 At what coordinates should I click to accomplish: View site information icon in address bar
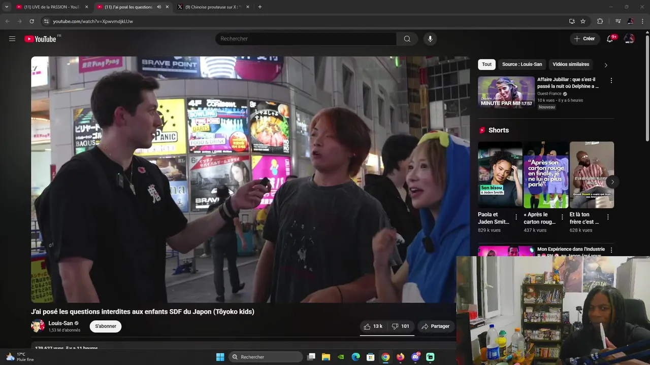click(x=46, y=21)
